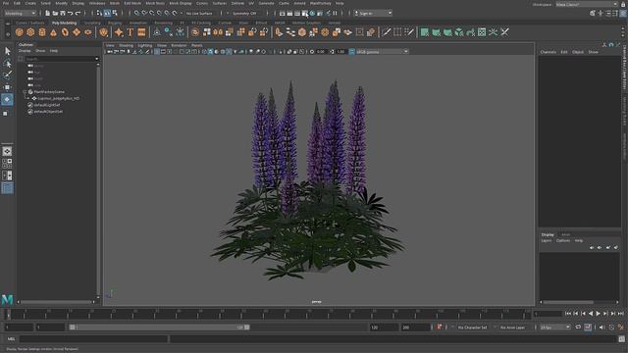Toggle the highlighted selection mode icon

tap(107, 13)
